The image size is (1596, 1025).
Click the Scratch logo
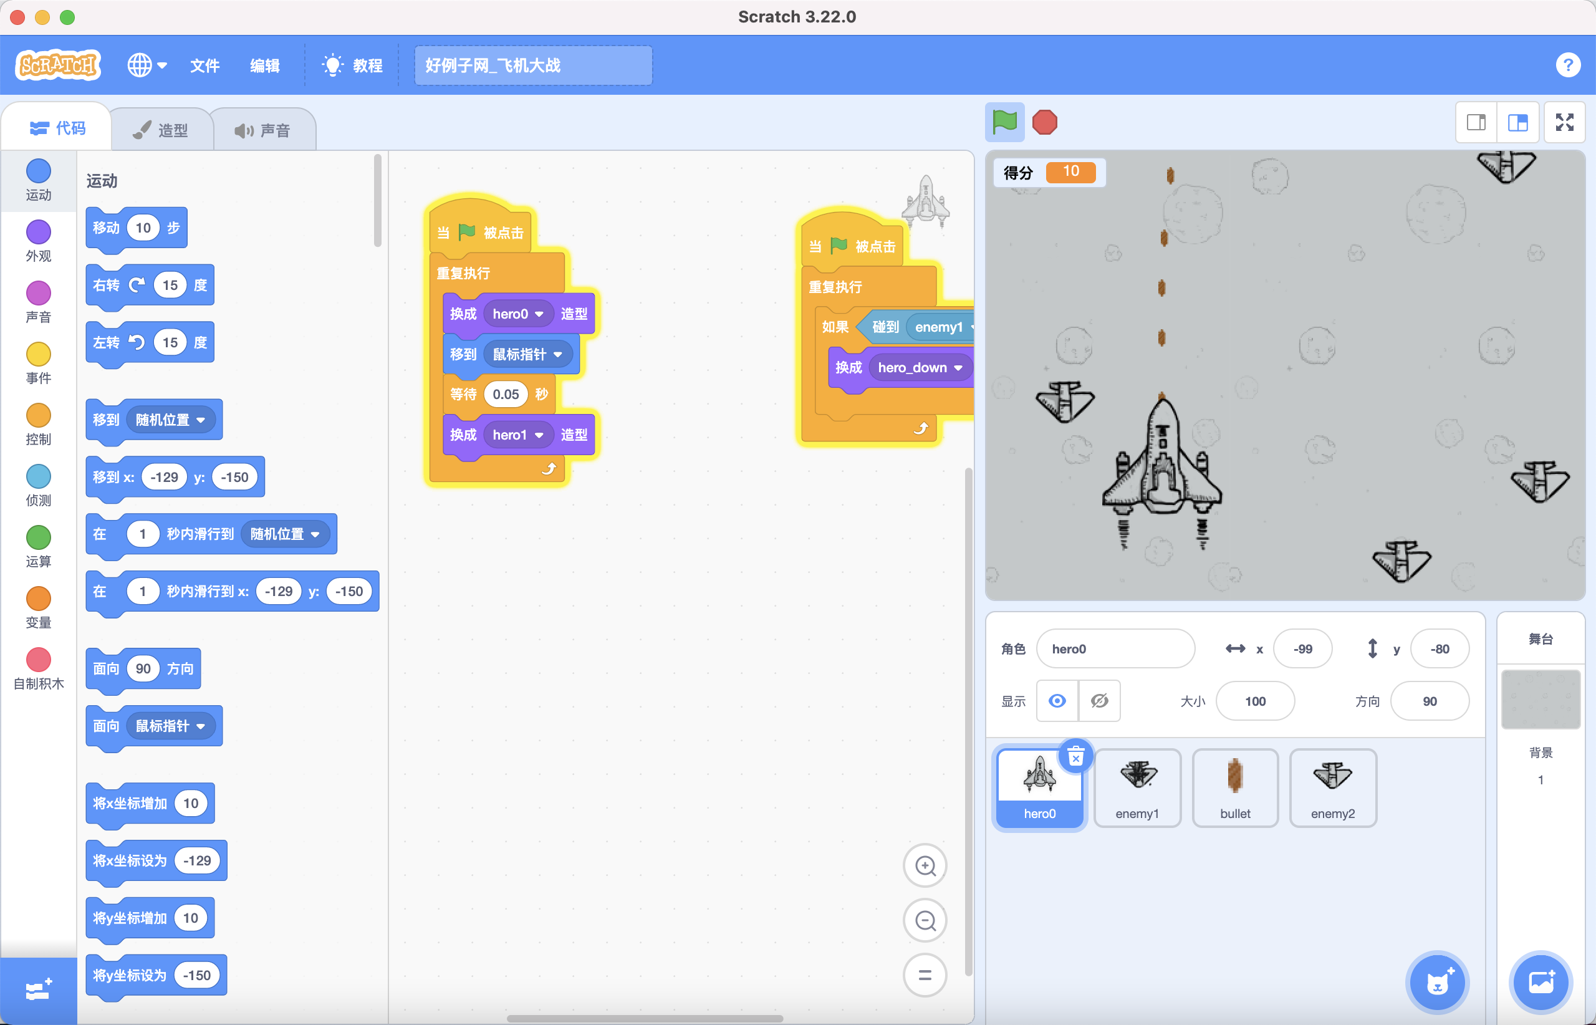[58, 65]
